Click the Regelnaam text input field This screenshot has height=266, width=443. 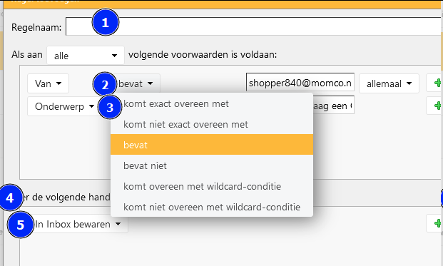(x=254, y=26)
